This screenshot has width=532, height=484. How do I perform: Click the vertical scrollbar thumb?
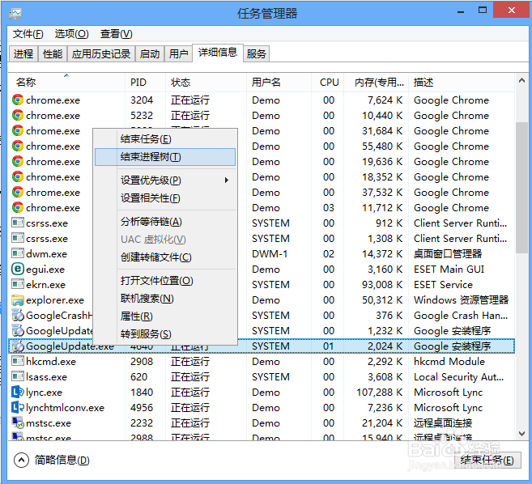pos(521,188)
